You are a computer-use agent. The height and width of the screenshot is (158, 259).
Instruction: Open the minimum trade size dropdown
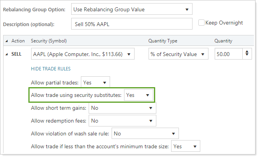coord(186,146)
